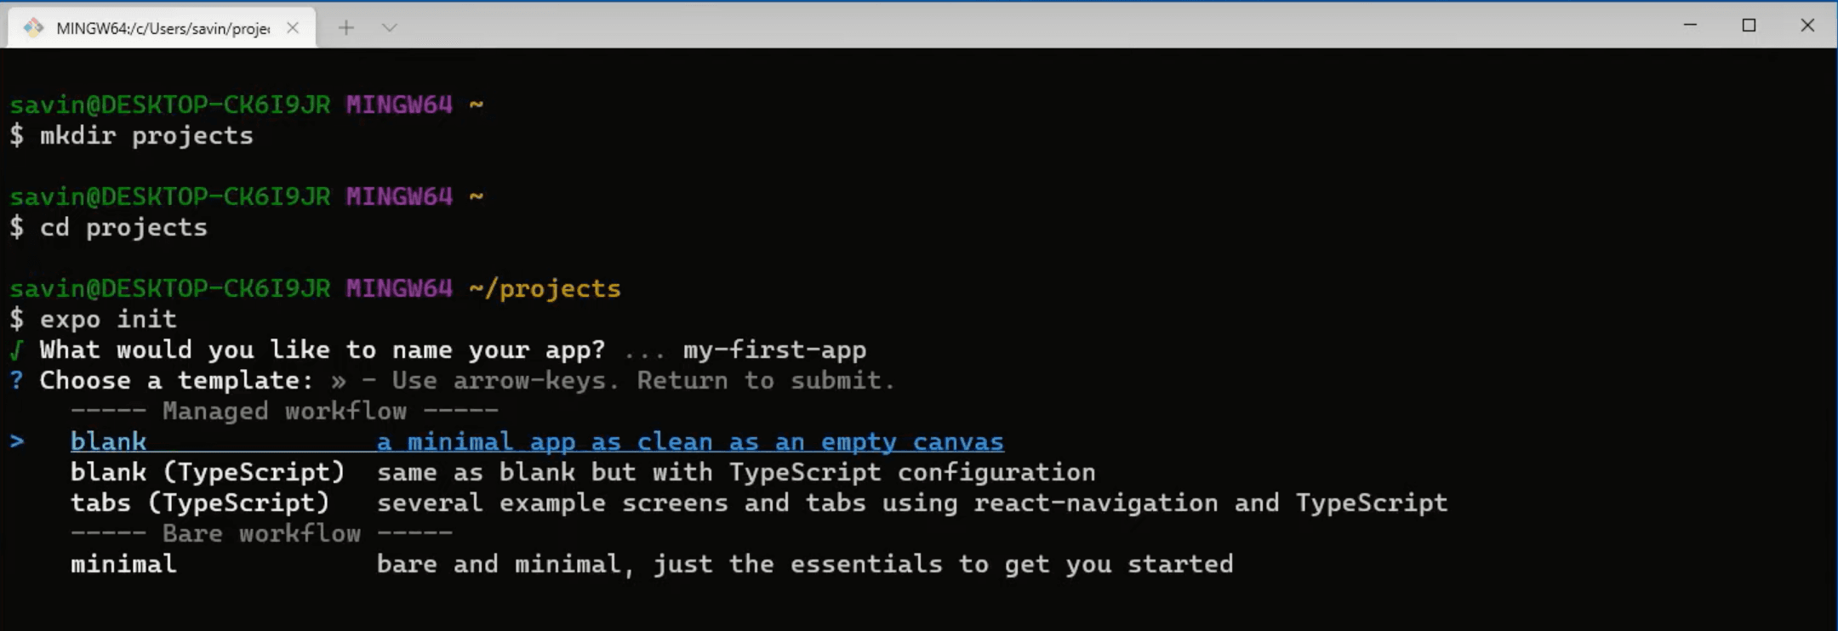Switch to the MINGW64 projects tab
The height and width of the screenshot is (631, 1838).
coord(162,26)
